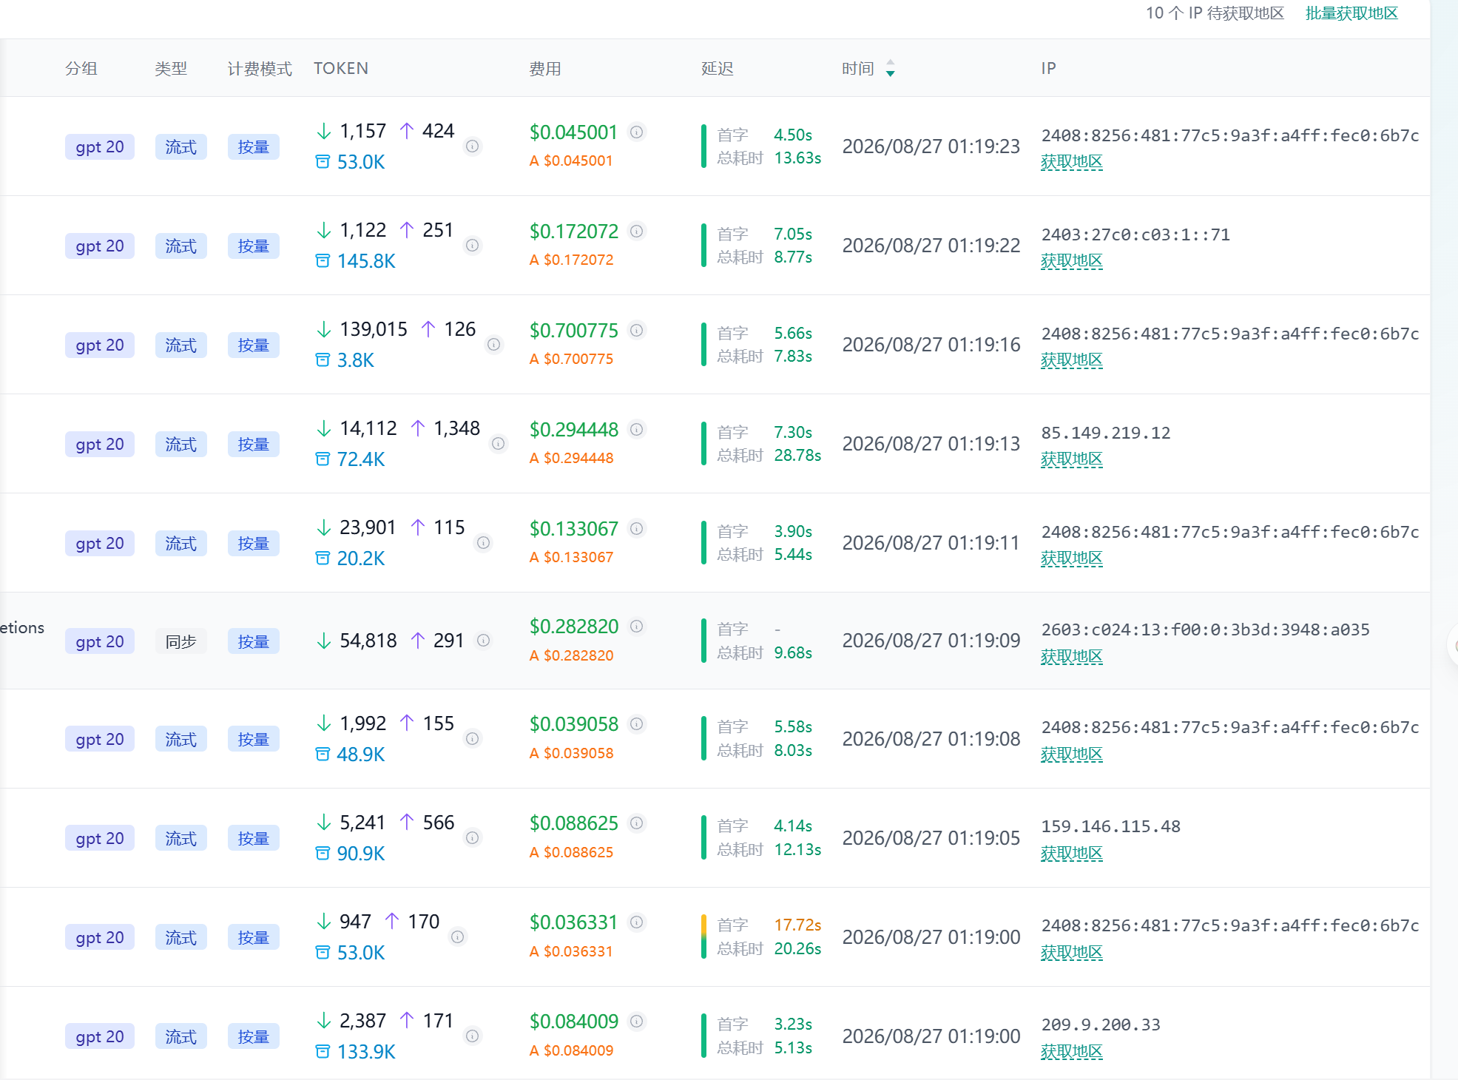Click 流式 tag in the $0.172072 row
This screenshot has width=1458, height=1080.
(180, 246)
